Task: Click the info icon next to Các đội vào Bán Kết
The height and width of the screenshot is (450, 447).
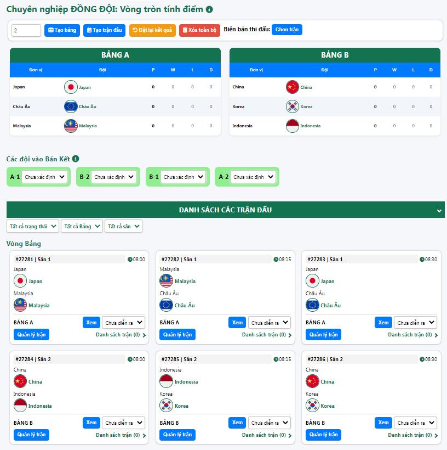Action: pyautogui.click(x=76, y=159)
